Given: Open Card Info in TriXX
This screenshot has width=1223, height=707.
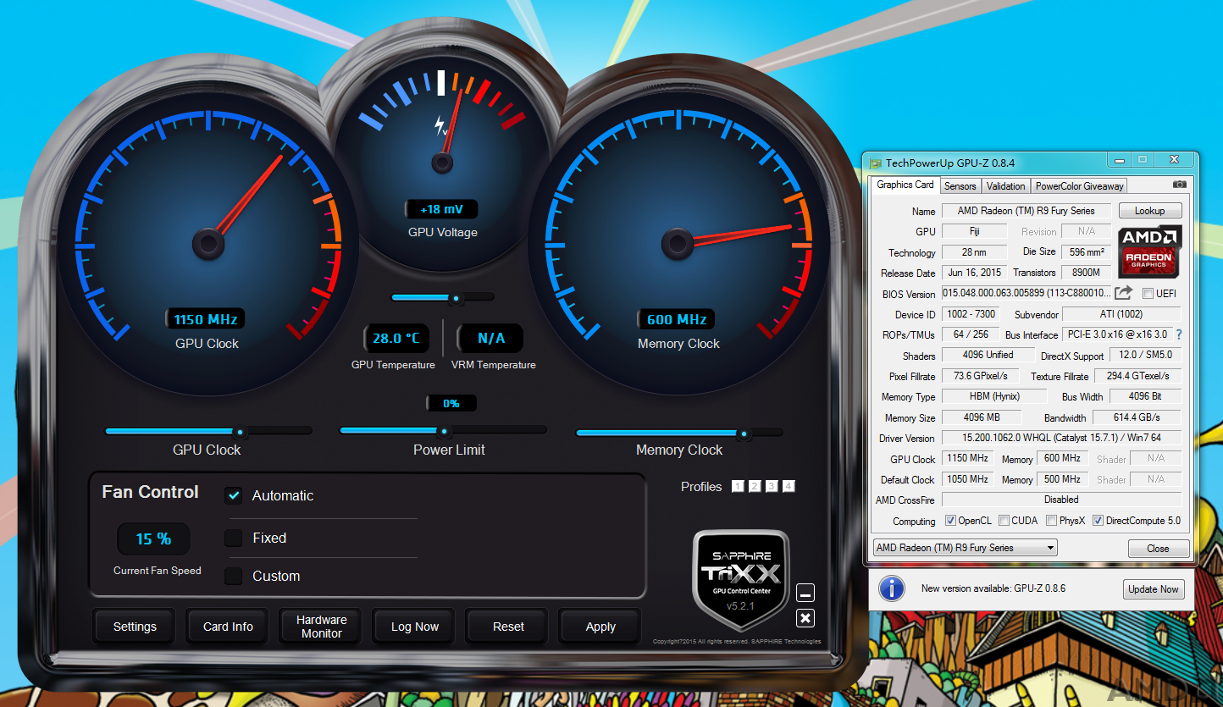Looking at the screenshot, I should 228,627.
